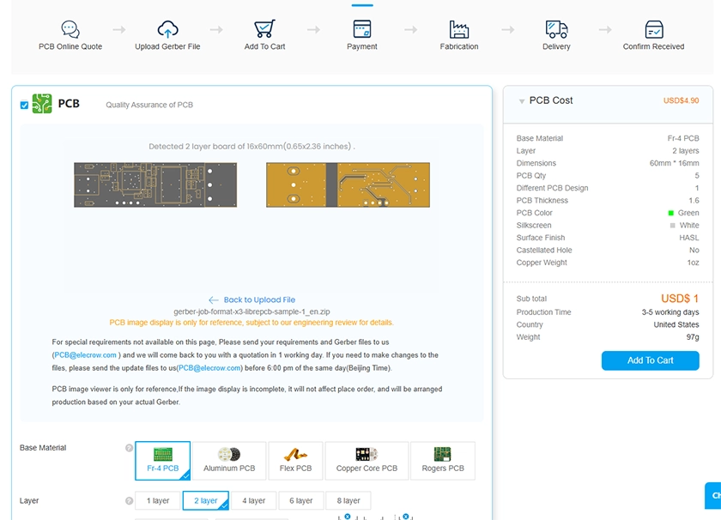Viewport: 721px width, 520px height.
Task: Open the bottom-layer copper PCB preview image
Action: [x=348, y=184]
